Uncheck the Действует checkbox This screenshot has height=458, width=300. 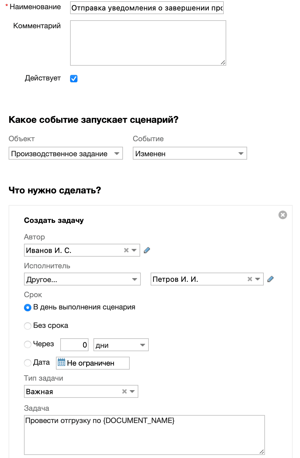(73, 79)
